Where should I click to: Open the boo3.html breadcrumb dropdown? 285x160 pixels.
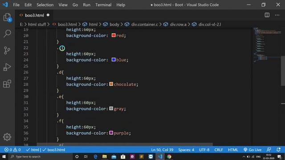click(67, 24)
